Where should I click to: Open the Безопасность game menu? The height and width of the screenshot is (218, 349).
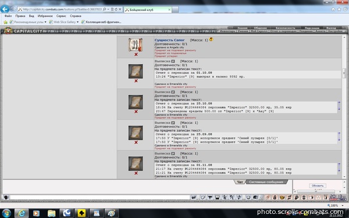click(x=286, y=28)
